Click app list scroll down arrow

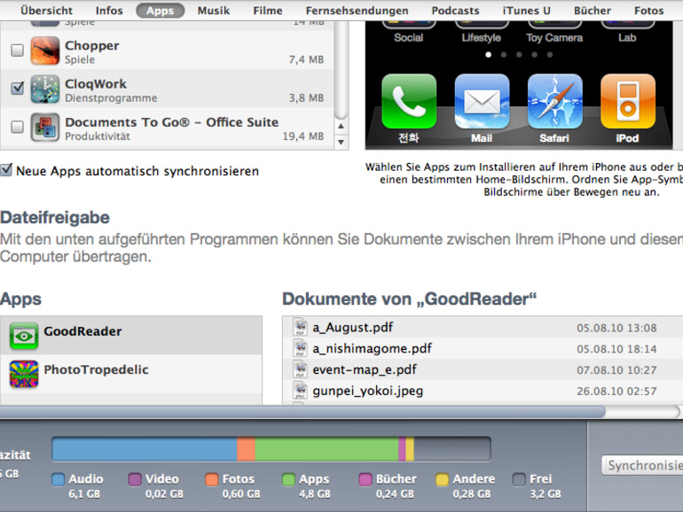[x=341, y=142]
